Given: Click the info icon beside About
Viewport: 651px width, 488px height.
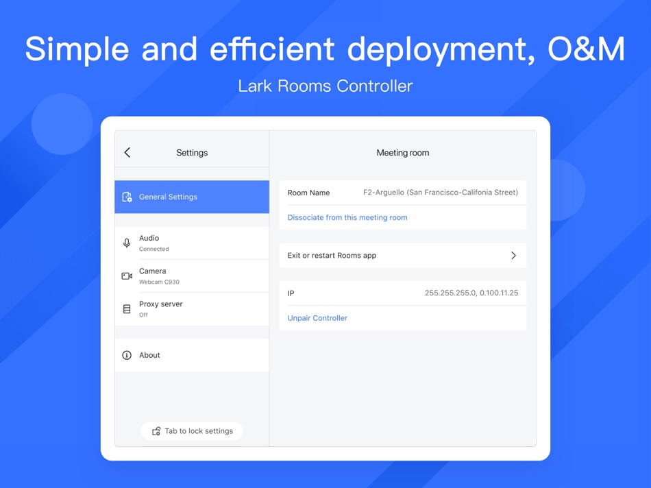Looking at the screenshot, I should [127, 355].
